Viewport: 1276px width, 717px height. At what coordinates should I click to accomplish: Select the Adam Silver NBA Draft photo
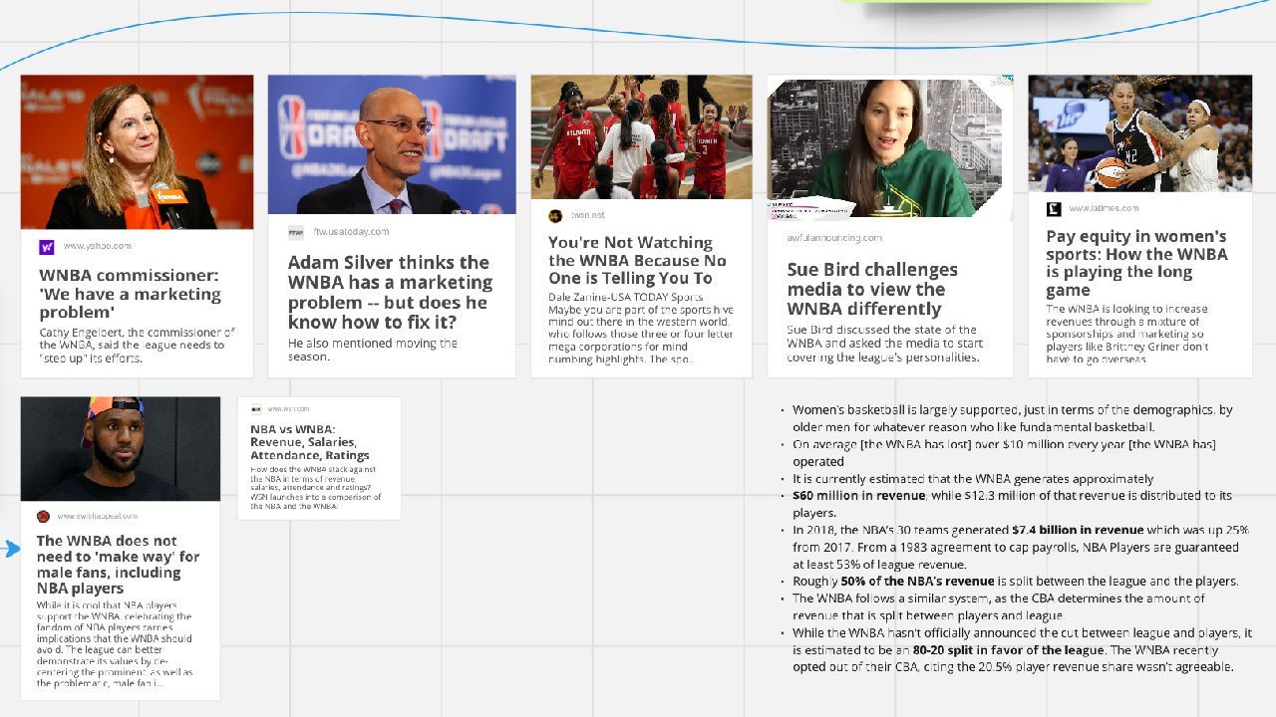(x=392, y=144)
